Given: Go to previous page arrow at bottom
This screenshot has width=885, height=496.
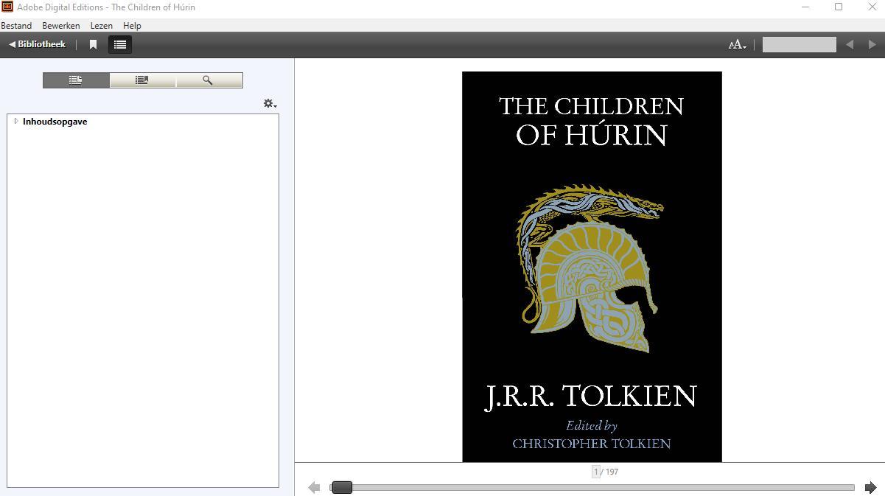Looking at the screenshot, I should pyautogui.click(x=315, y=487).
